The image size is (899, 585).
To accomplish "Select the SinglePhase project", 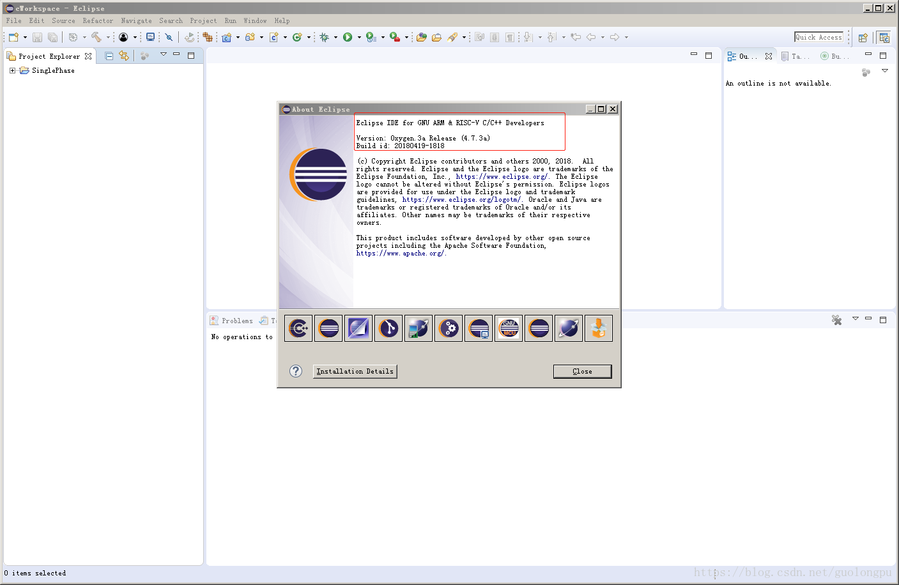I will tap(53, 70).
